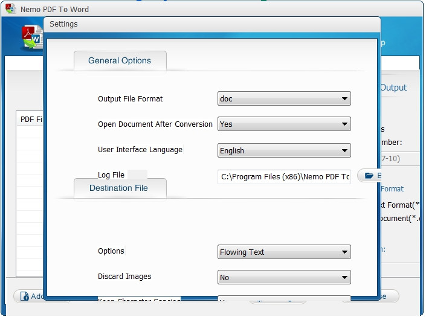The width and height of the screenshot is (426, 317).
Task: Click the 'Open Document After Conversion' label
Action: pyautogui.click(x=155, y=124)
